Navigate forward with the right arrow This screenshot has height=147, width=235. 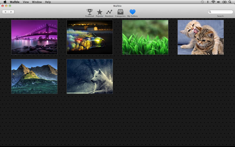click(11, 12)
